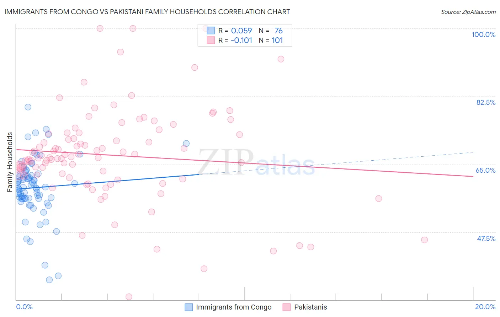Click the 47.5% y-axis label
500x317 pixels.
click(486, 238)
